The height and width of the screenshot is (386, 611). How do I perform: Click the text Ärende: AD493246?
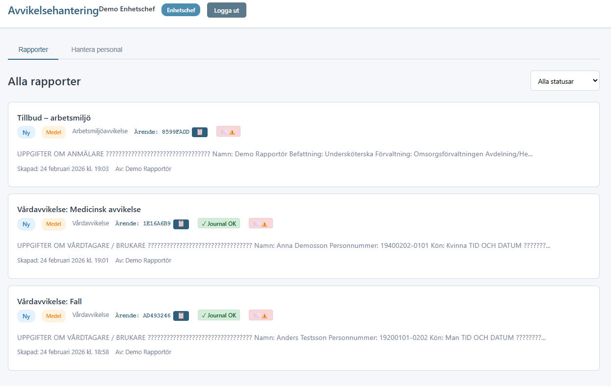tap(143, 315)
